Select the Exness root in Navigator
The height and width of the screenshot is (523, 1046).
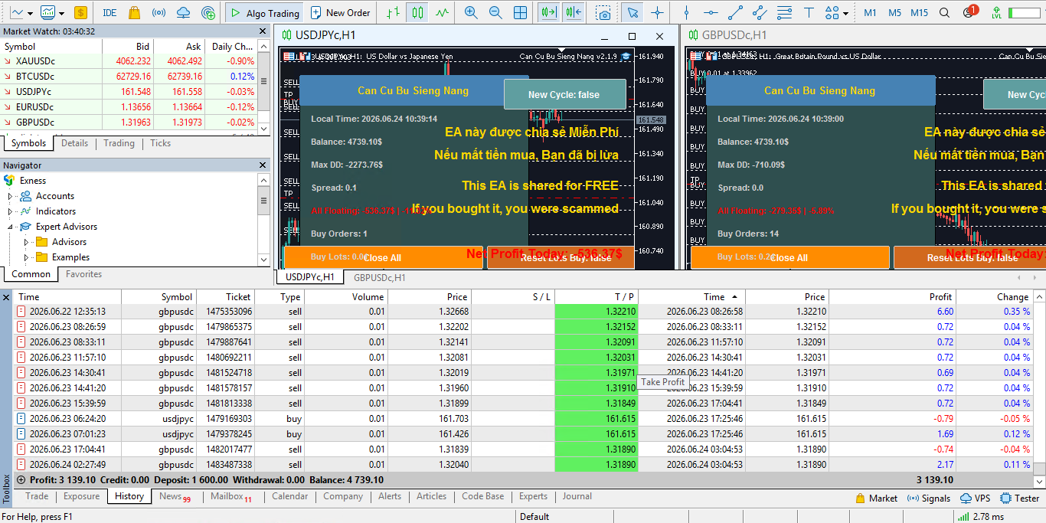pyautogui.click(x=25, y=181)
